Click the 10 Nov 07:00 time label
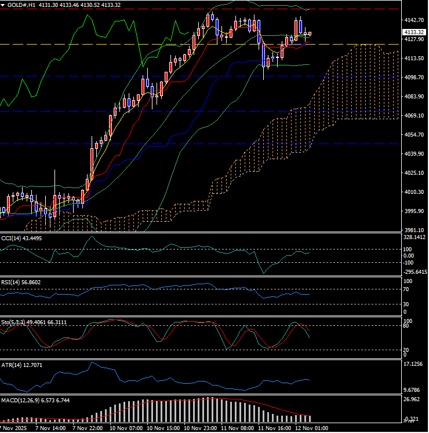Viewport: 429px width, 433px height. 129,428
